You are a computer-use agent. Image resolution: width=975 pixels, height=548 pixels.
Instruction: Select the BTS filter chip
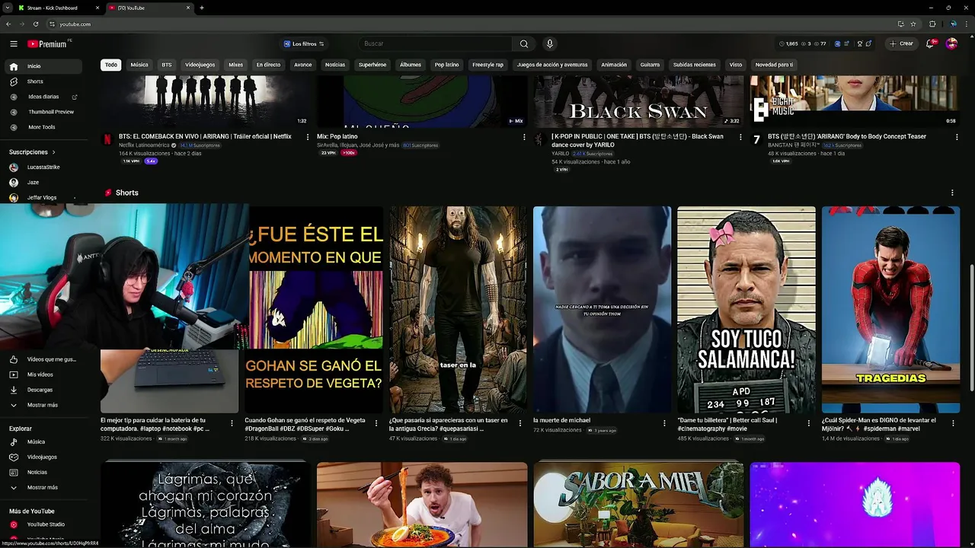coord(167,65)
